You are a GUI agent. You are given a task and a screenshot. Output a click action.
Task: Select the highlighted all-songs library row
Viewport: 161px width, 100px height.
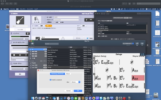pyautogui.click(x=37, y=49)
